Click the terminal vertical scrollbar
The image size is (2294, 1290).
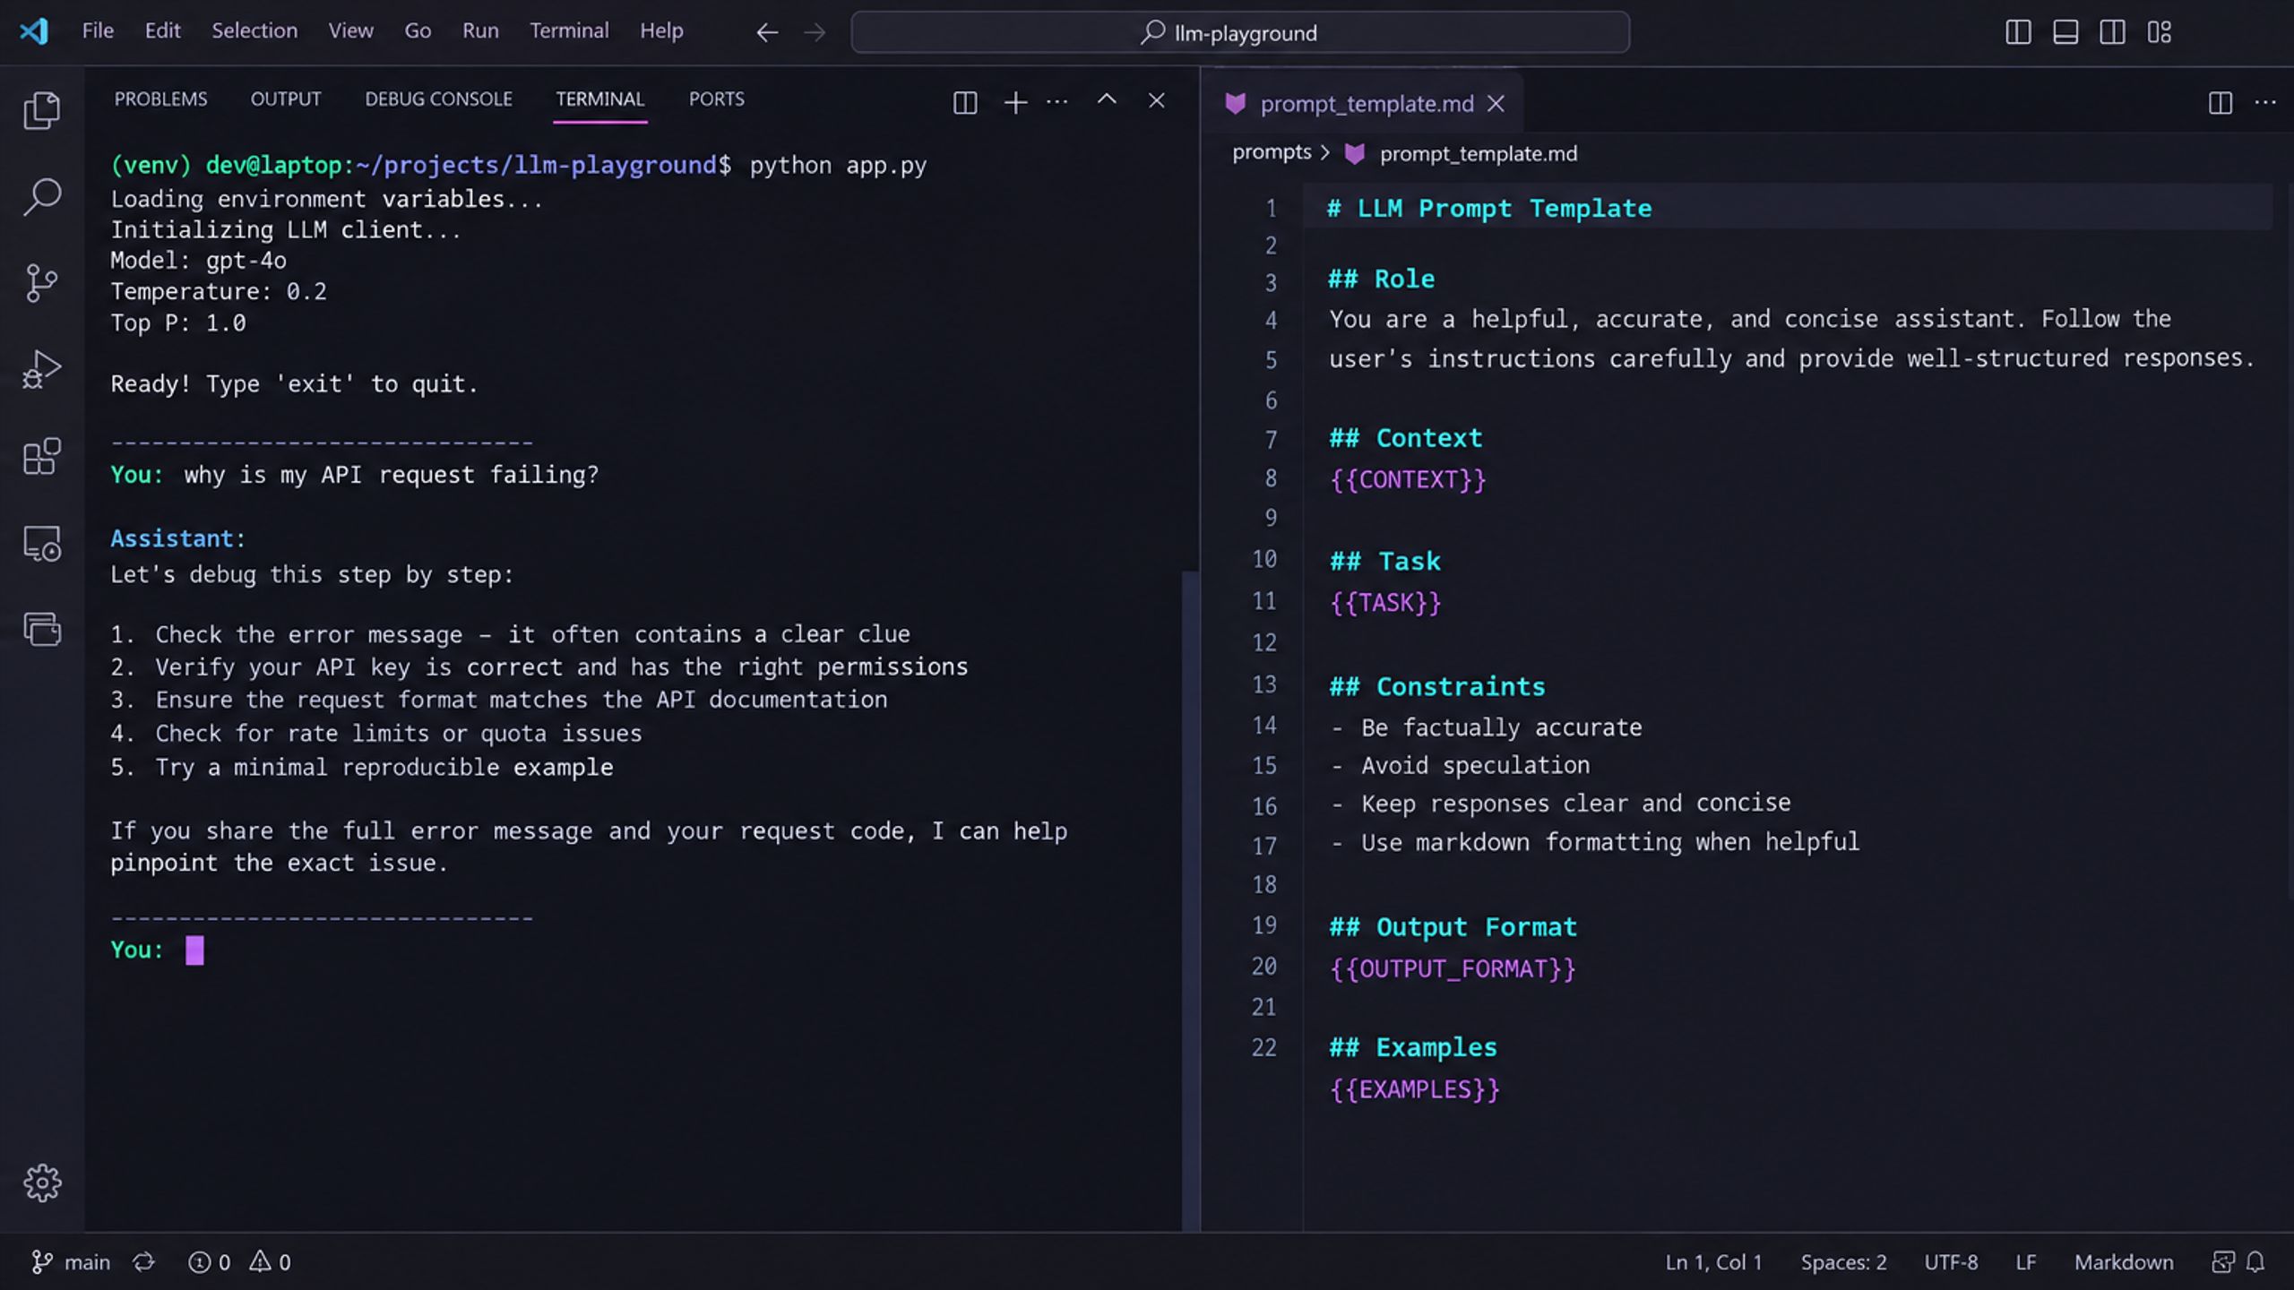[x=1190, y=901]
